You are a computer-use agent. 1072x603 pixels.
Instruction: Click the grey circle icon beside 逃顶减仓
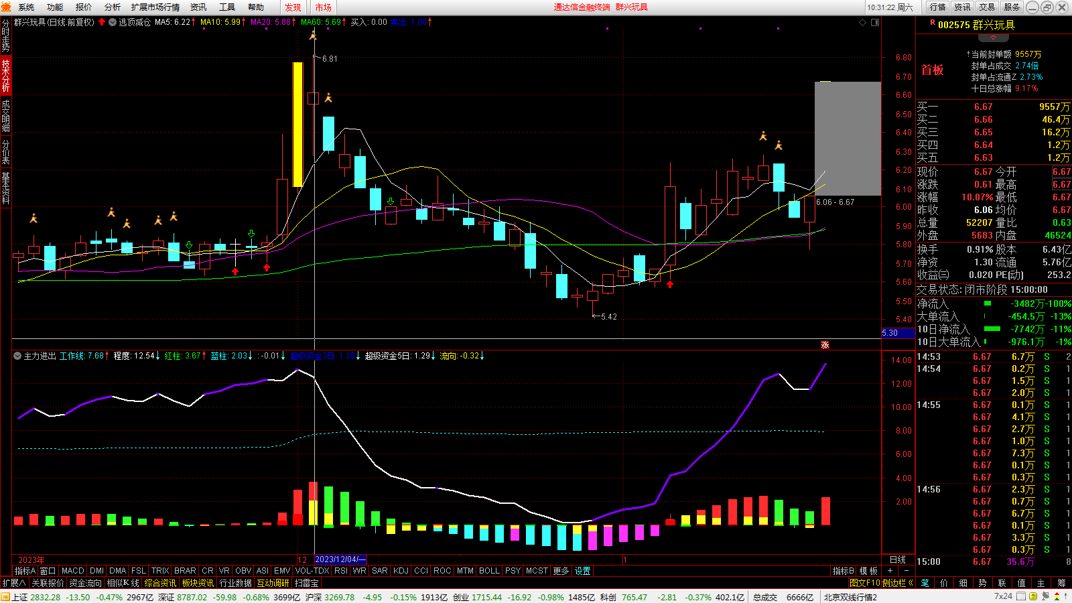point(113,22)
